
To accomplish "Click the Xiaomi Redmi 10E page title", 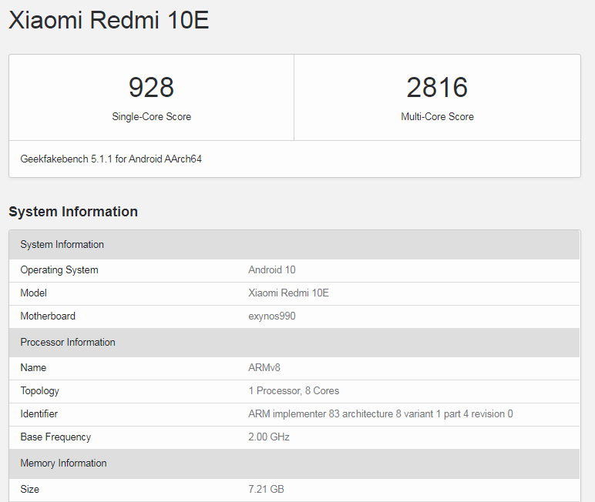I will pos(109,20).
